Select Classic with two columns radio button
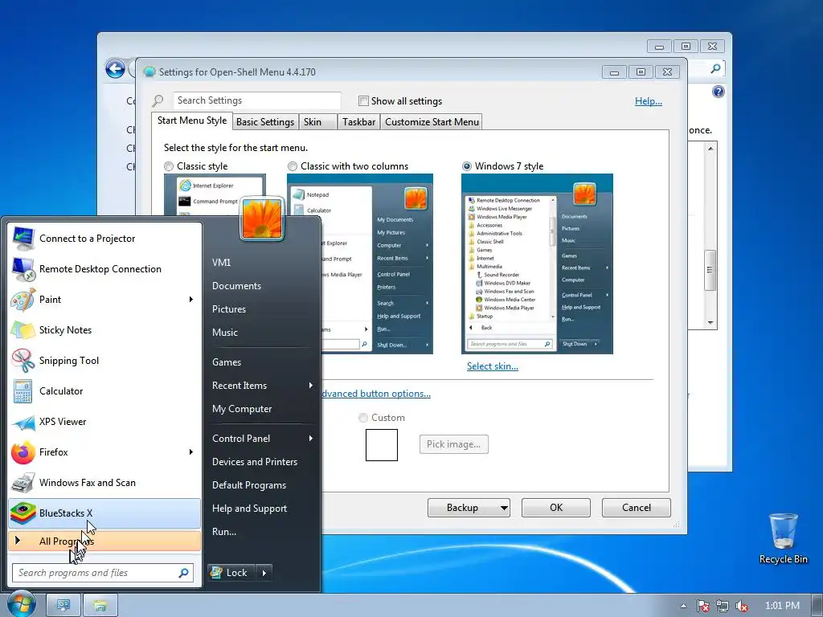This screenshot has height=617, width=823. pyautogui.click(x=293, y=166)
